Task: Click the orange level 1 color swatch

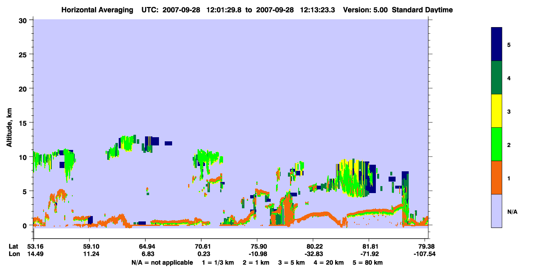Action: coord(497,177)
